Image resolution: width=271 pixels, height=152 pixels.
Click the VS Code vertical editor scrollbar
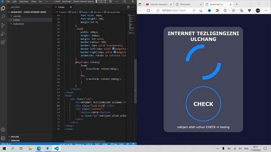pos(135,81)
